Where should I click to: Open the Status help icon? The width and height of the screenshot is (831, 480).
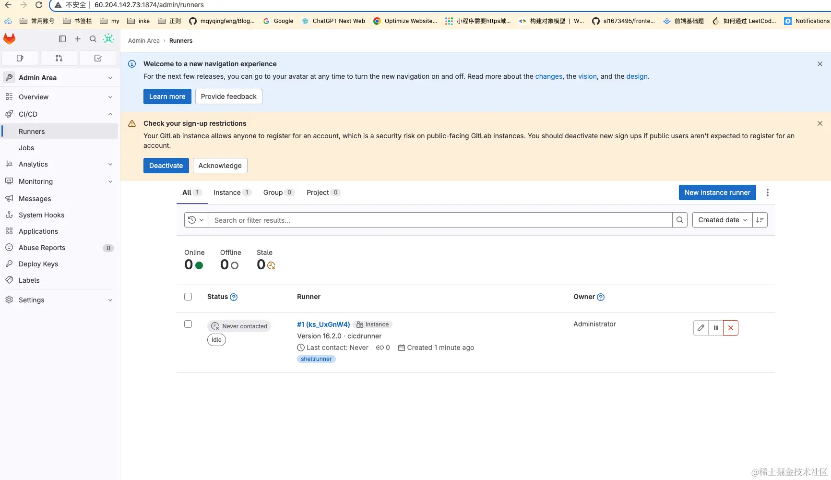pos(234,297)
